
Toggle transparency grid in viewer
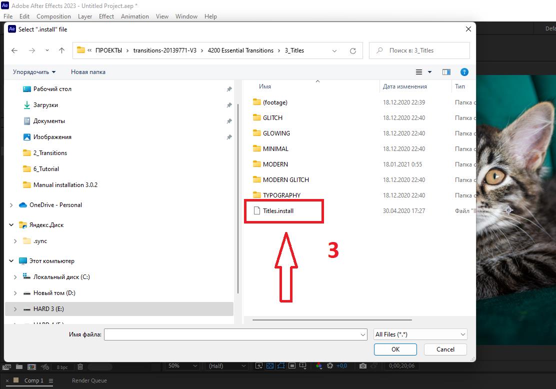pyautogui.click(x=270, y=365)
